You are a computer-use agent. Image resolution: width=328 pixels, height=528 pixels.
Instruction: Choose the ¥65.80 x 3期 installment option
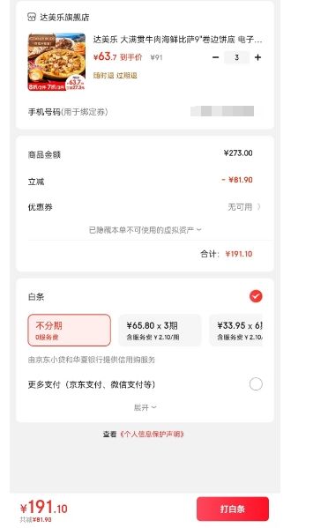[160, 330]
